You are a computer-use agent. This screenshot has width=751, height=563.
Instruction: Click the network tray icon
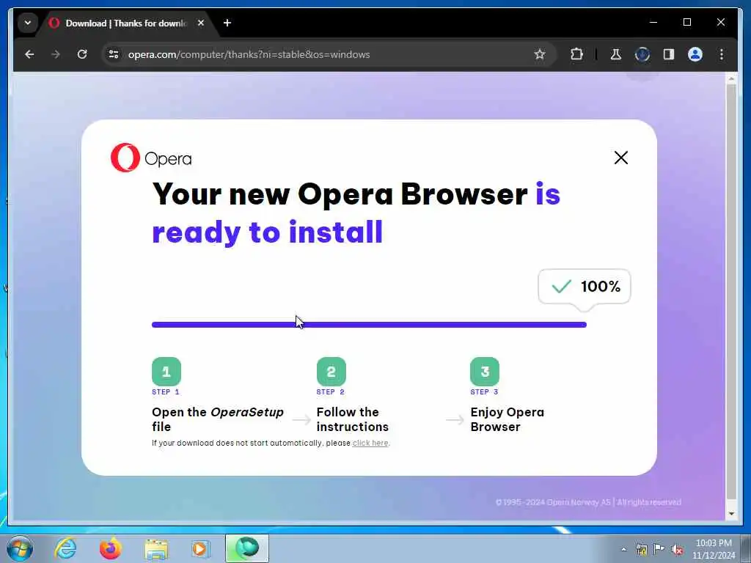point(641,550)
